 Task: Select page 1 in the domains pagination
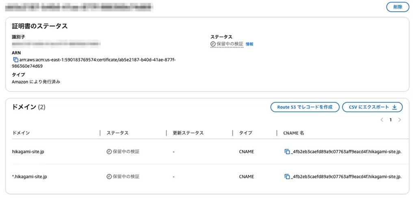[x=391, y=120]
